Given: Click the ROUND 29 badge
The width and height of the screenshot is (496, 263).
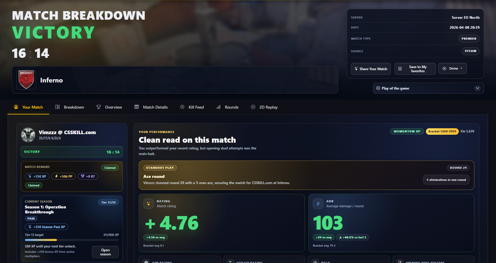Looking at the screenshot, I should (458, 168).
